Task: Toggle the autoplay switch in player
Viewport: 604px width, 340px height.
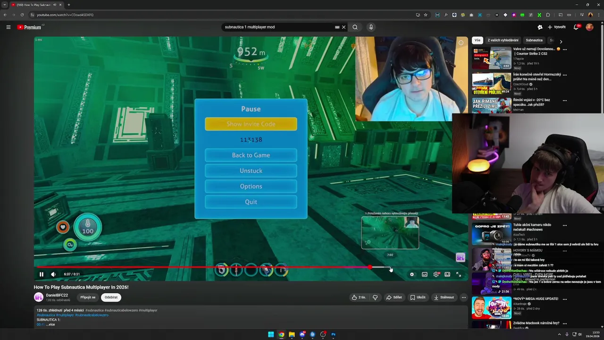Action: [412, 274]
